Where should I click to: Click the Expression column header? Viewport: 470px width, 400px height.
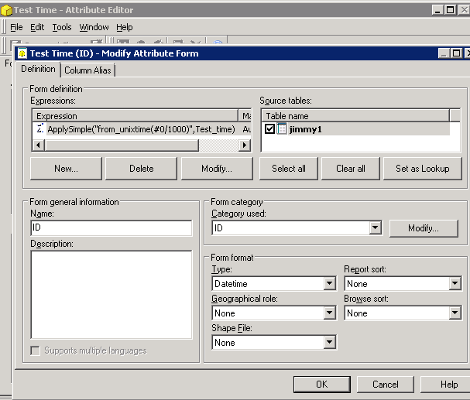coord(135,116)
